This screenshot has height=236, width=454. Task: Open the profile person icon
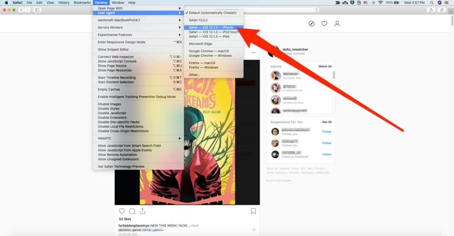click(337, 24)
